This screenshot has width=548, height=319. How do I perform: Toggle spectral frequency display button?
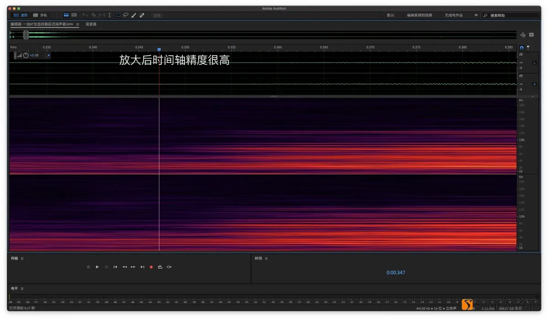(x=66, y=15)
